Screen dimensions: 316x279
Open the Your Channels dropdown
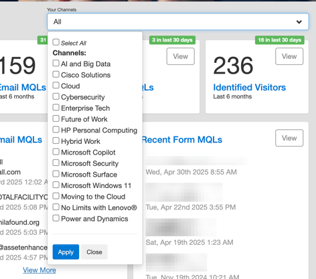(178, 21)
